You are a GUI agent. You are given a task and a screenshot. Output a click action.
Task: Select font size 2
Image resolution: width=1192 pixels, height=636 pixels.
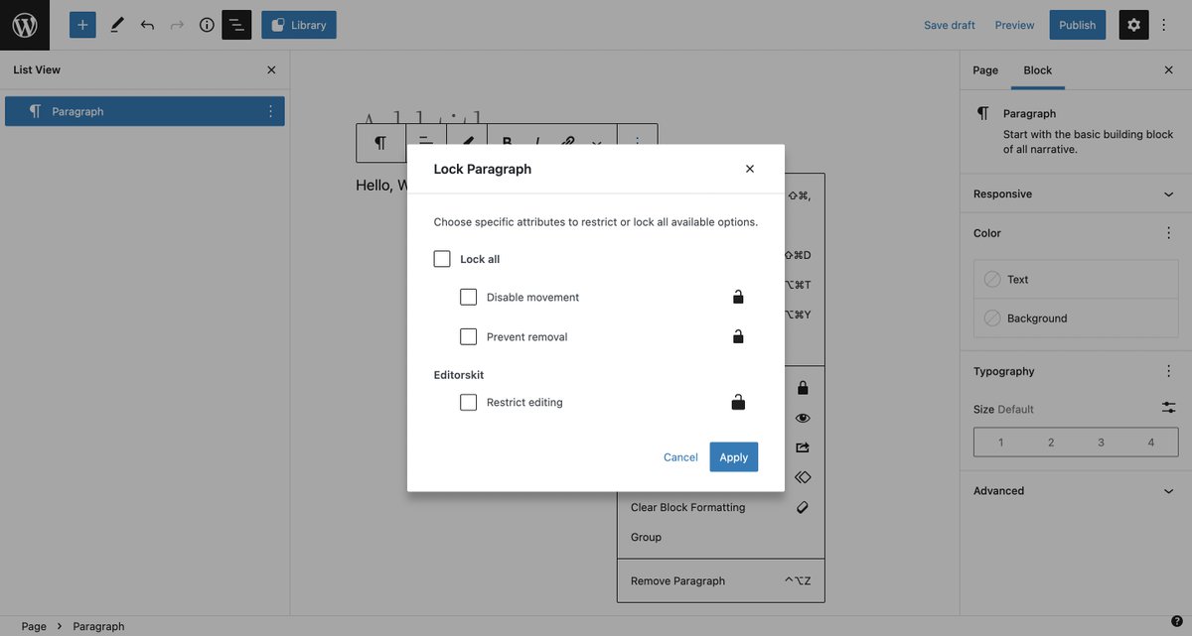[x=1051, y=443]
